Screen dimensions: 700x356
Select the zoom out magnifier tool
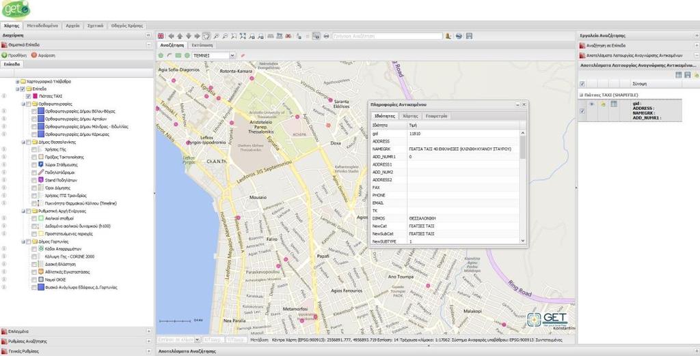point(225,36)
